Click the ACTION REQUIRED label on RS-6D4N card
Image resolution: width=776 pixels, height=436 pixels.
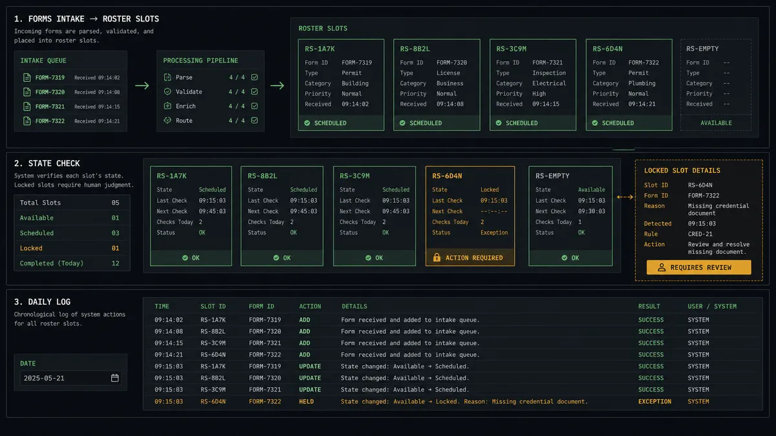(474, 258)
